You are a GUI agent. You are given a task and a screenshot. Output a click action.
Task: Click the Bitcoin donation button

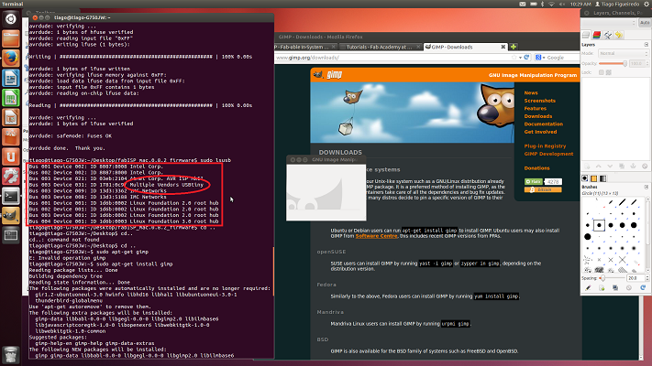pyautogui.click(x=543, y=189)
